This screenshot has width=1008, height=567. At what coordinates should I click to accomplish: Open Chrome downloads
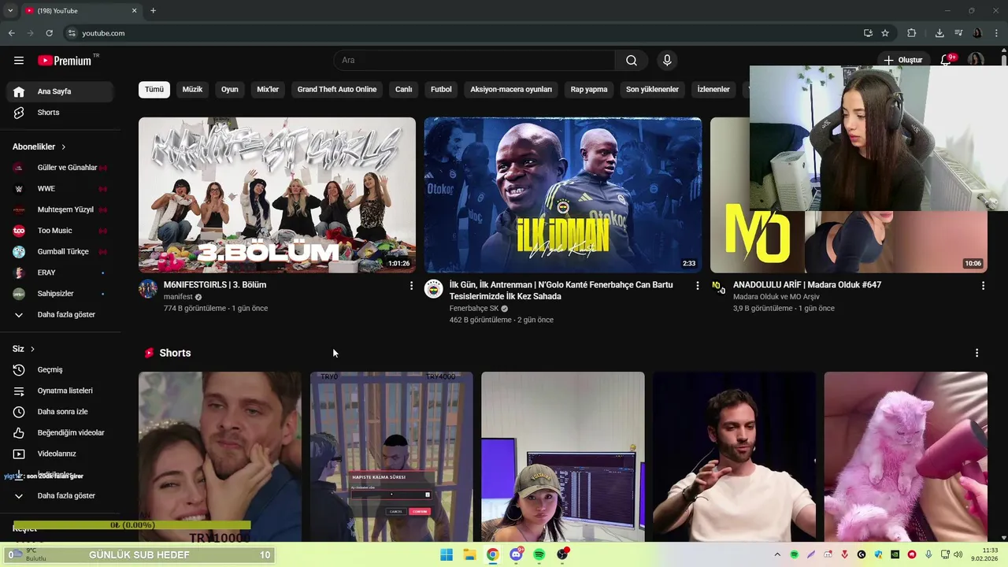click(939, 33)
